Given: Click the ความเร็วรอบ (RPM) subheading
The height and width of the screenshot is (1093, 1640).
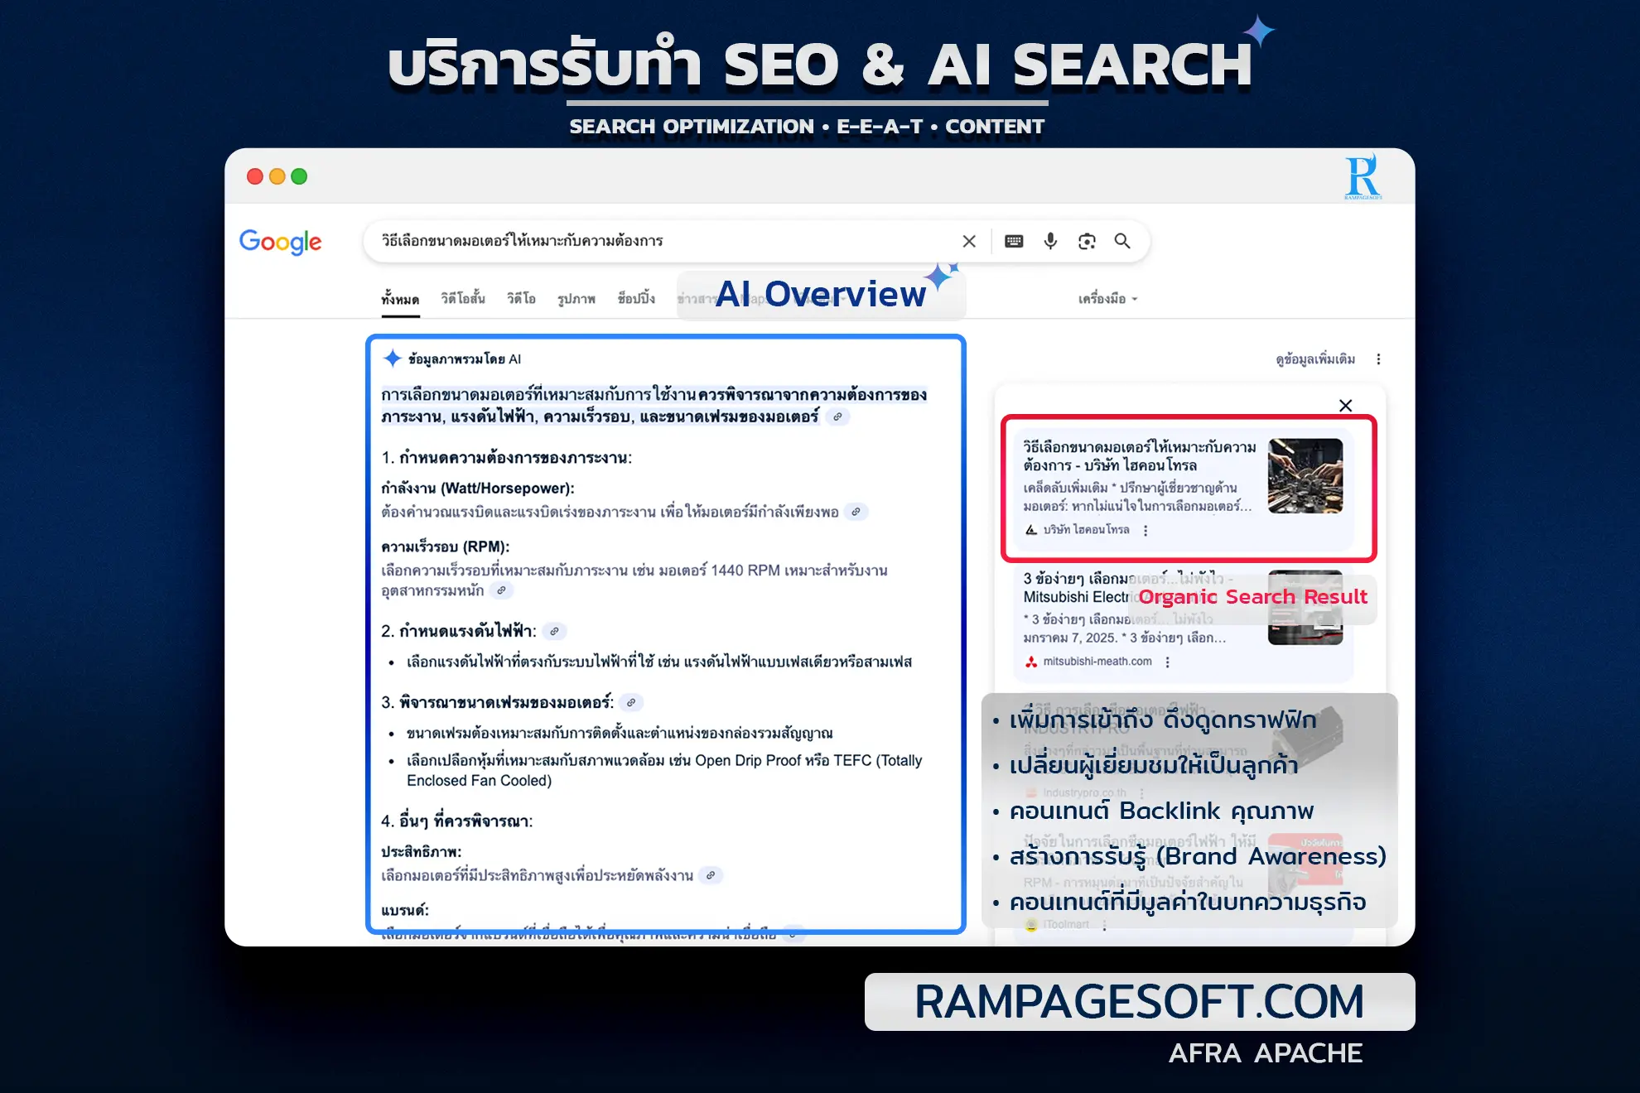Looking at the screenshot, I should point(445,546).
